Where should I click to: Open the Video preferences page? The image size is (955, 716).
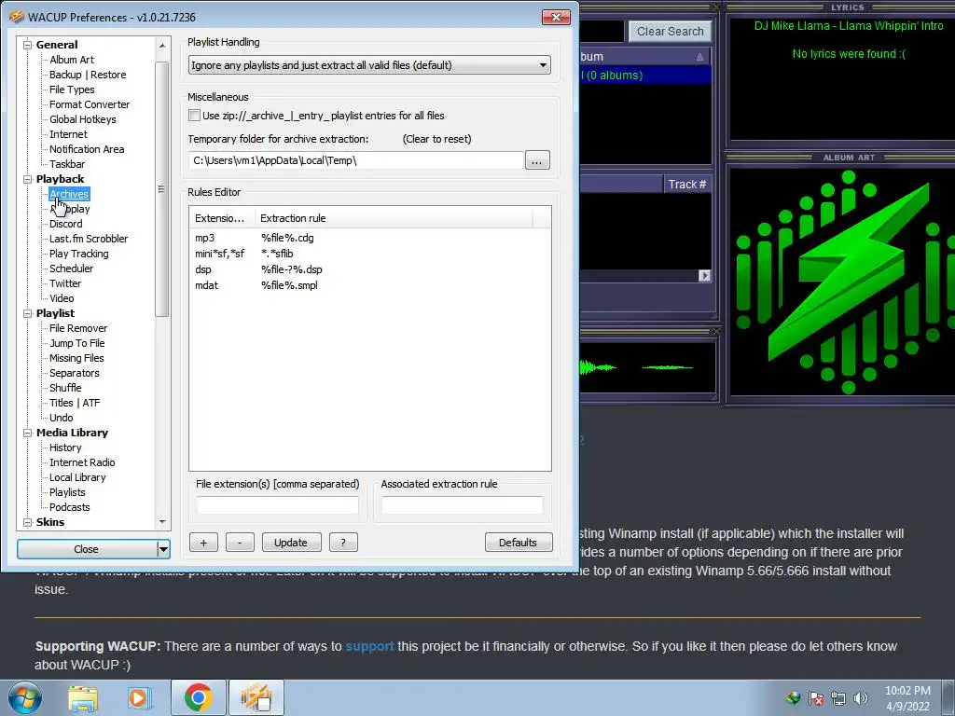[62, 298]
